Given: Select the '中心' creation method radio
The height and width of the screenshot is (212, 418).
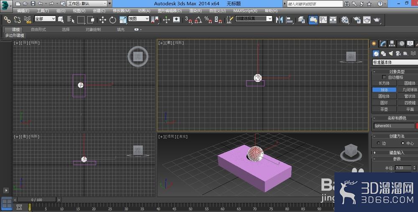Looking at the screenshot, I should tap(403, 143).
